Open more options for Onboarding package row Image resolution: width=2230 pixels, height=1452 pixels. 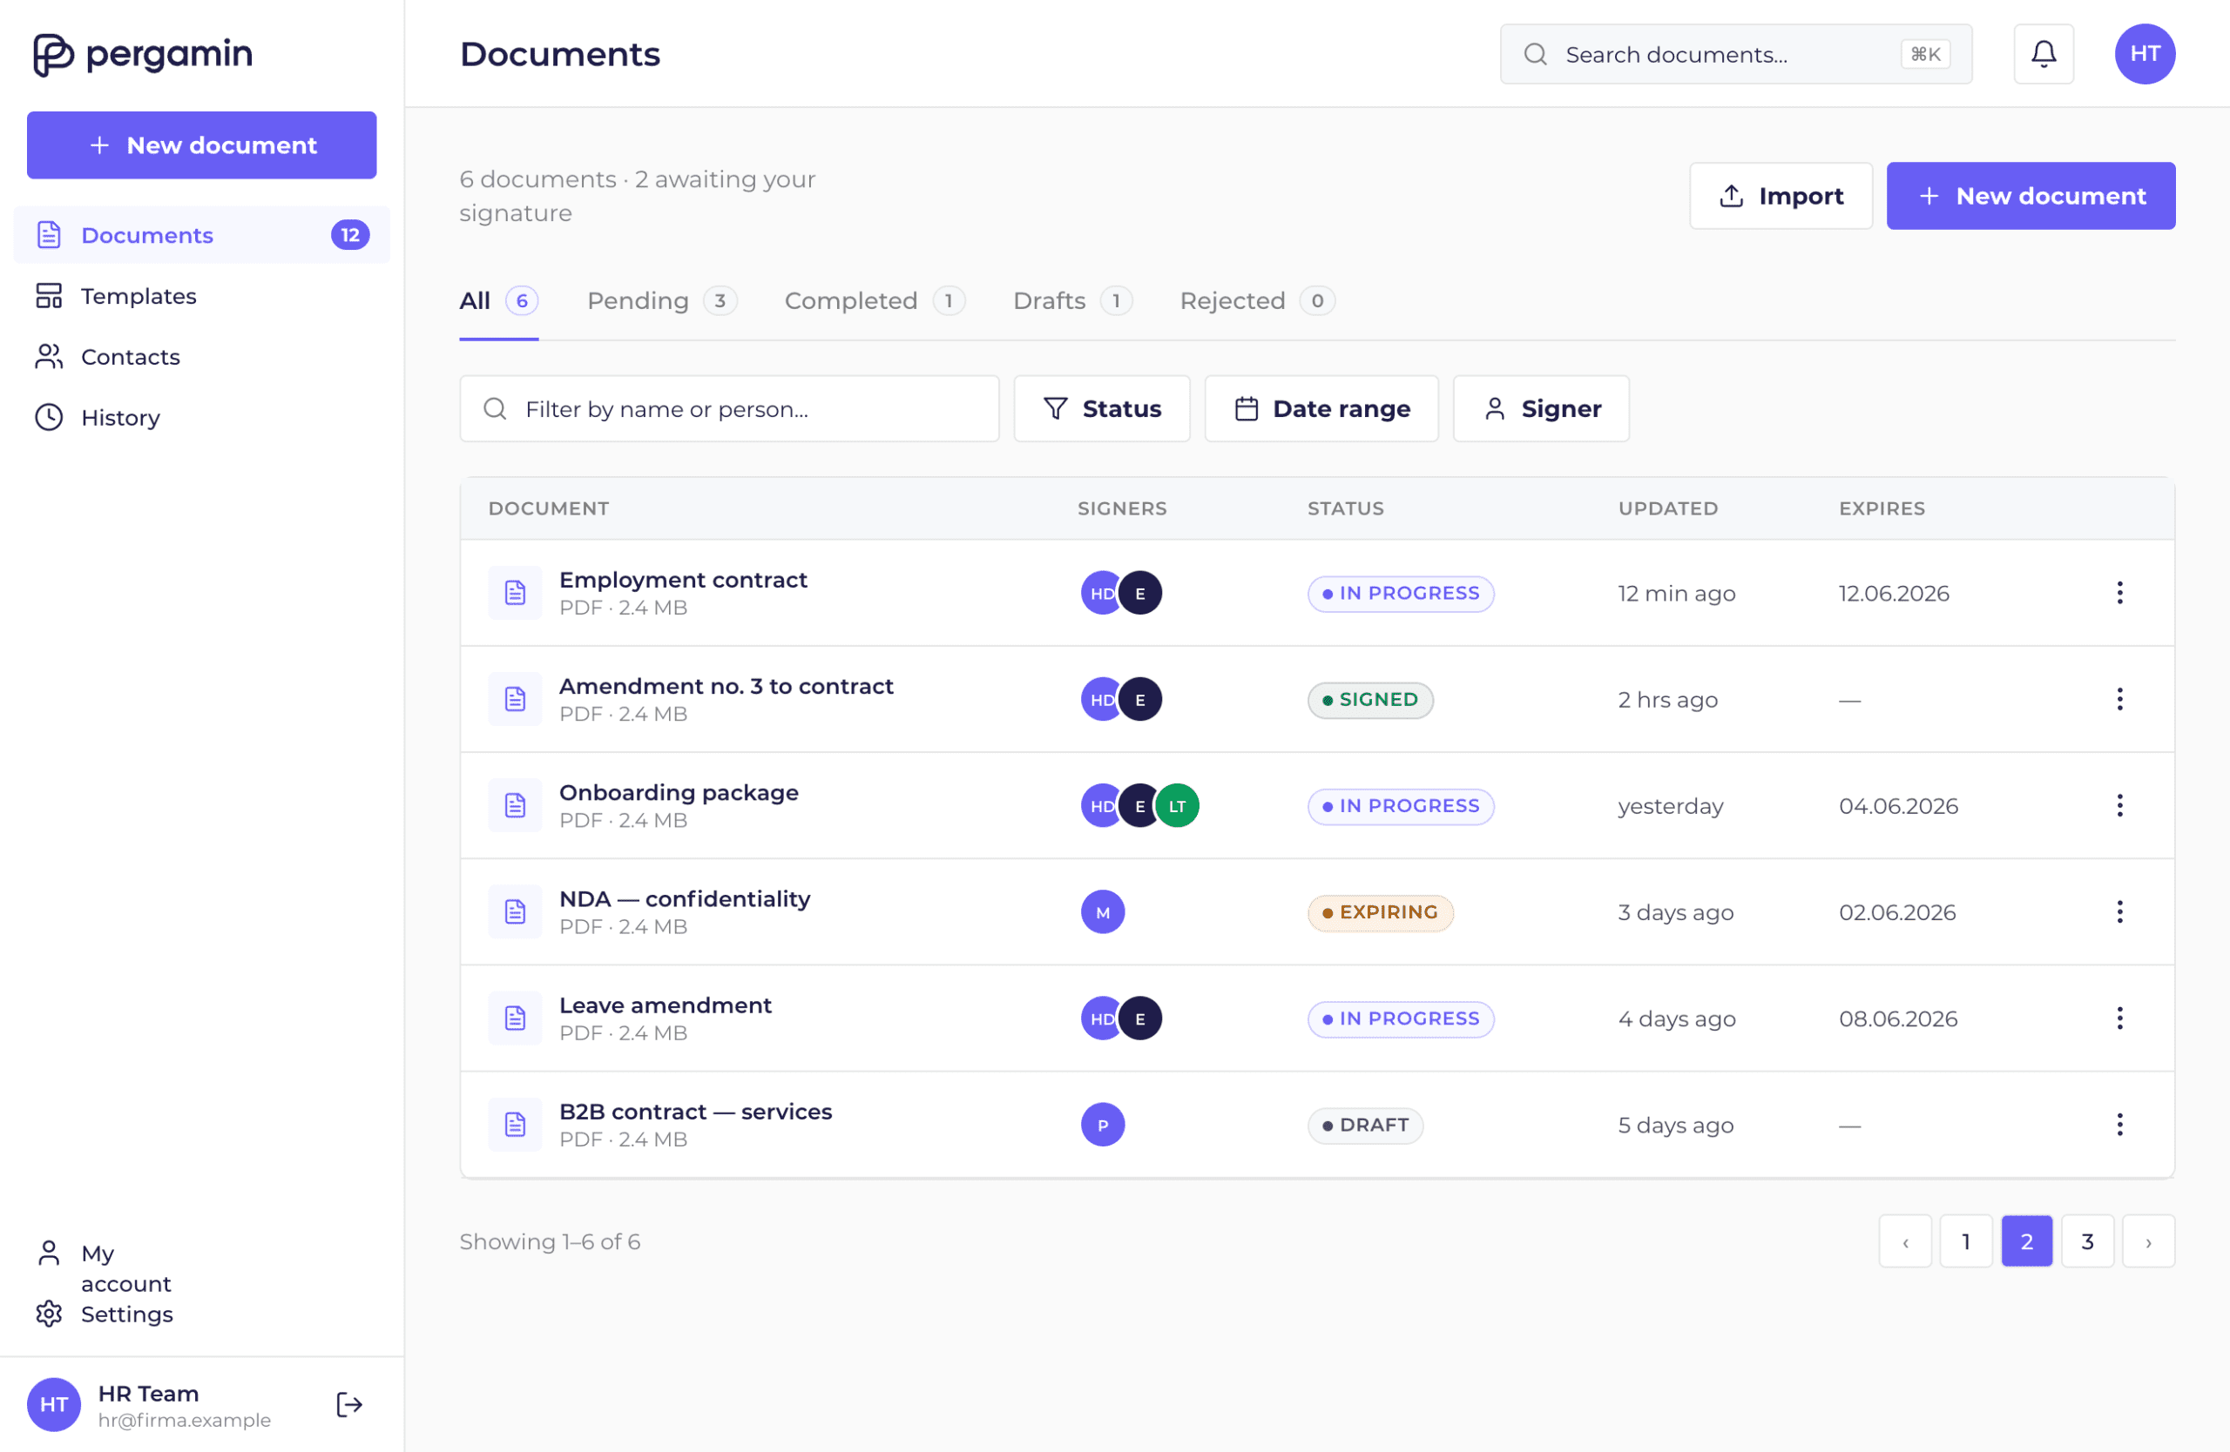click(2119, 805)
